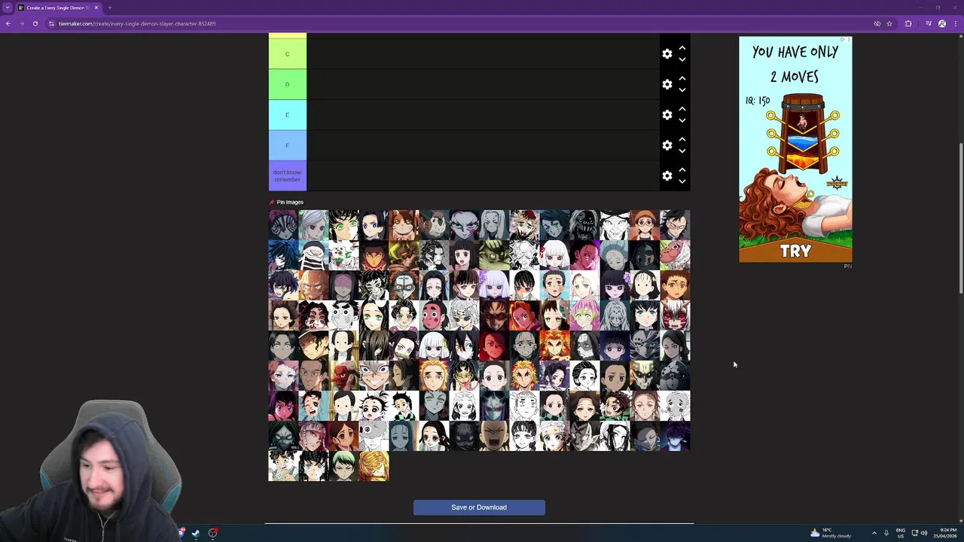Move tier D row up
Screen dimensions: 964x542
point(682,78)
